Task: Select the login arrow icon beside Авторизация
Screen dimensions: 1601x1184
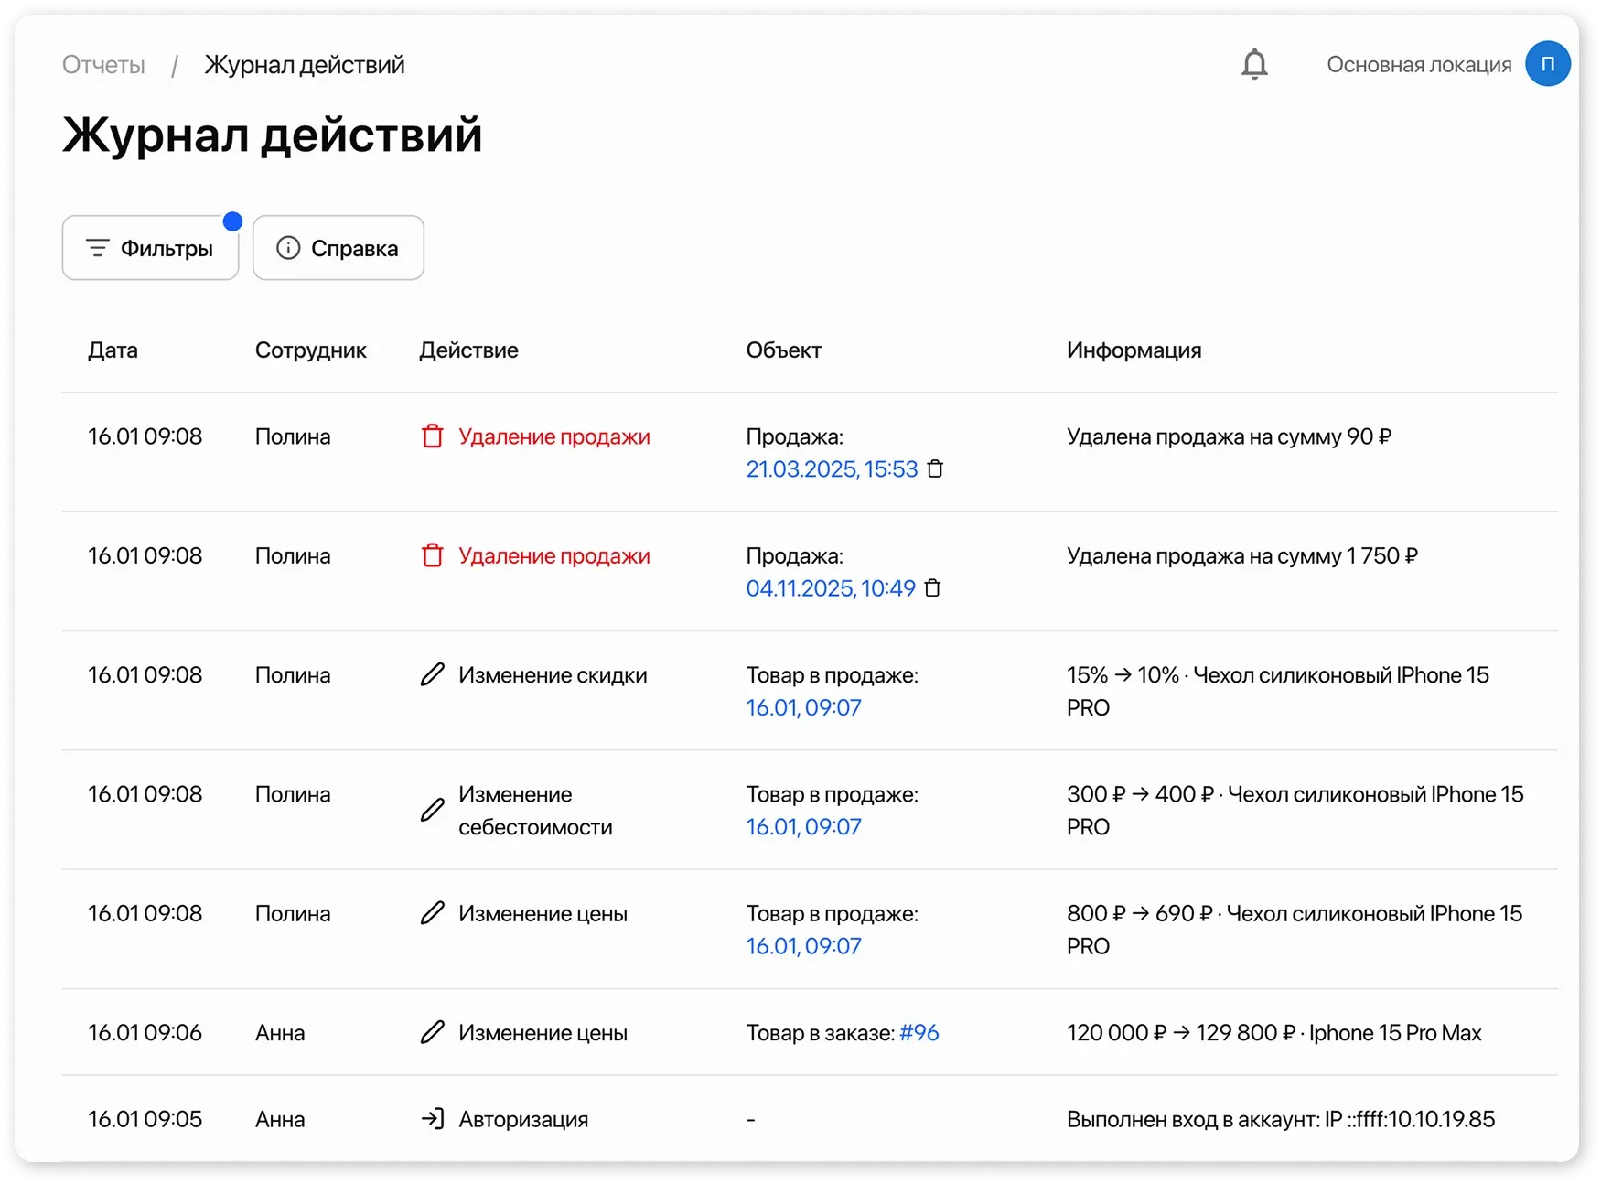Action: click(432, 1118)
